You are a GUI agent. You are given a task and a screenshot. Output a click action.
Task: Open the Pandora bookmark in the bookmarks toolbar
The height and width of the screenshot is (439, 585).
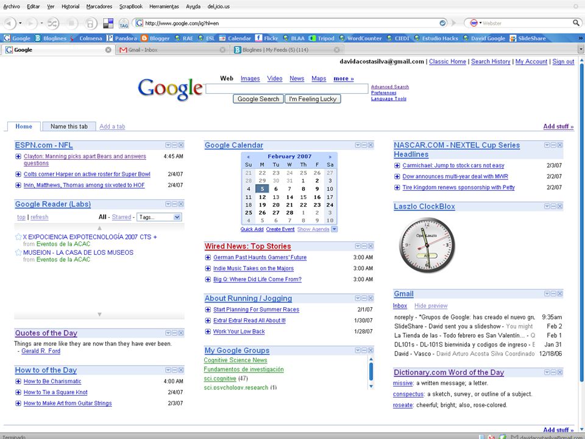pos(122,38)
